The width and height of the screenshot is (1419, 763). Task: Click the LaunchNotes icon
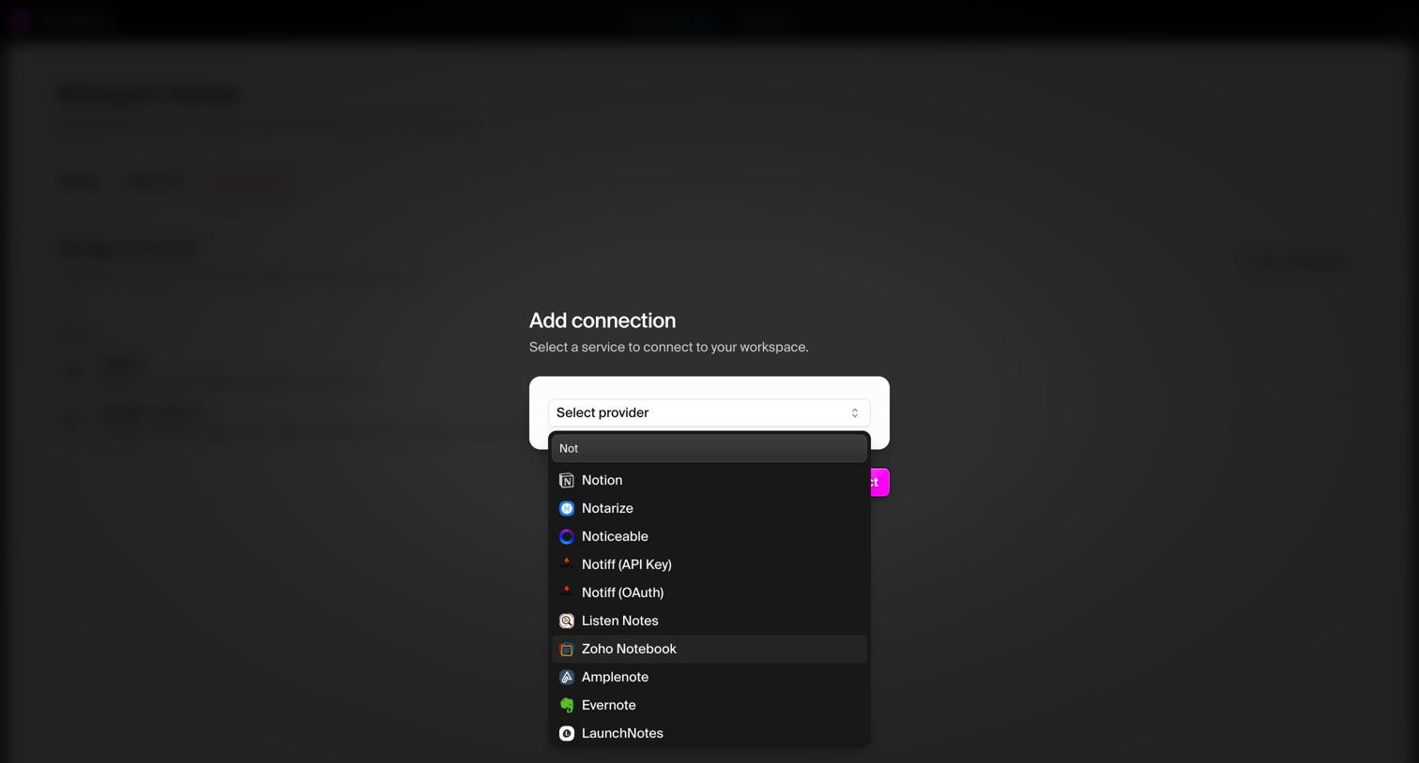(567, 734)
